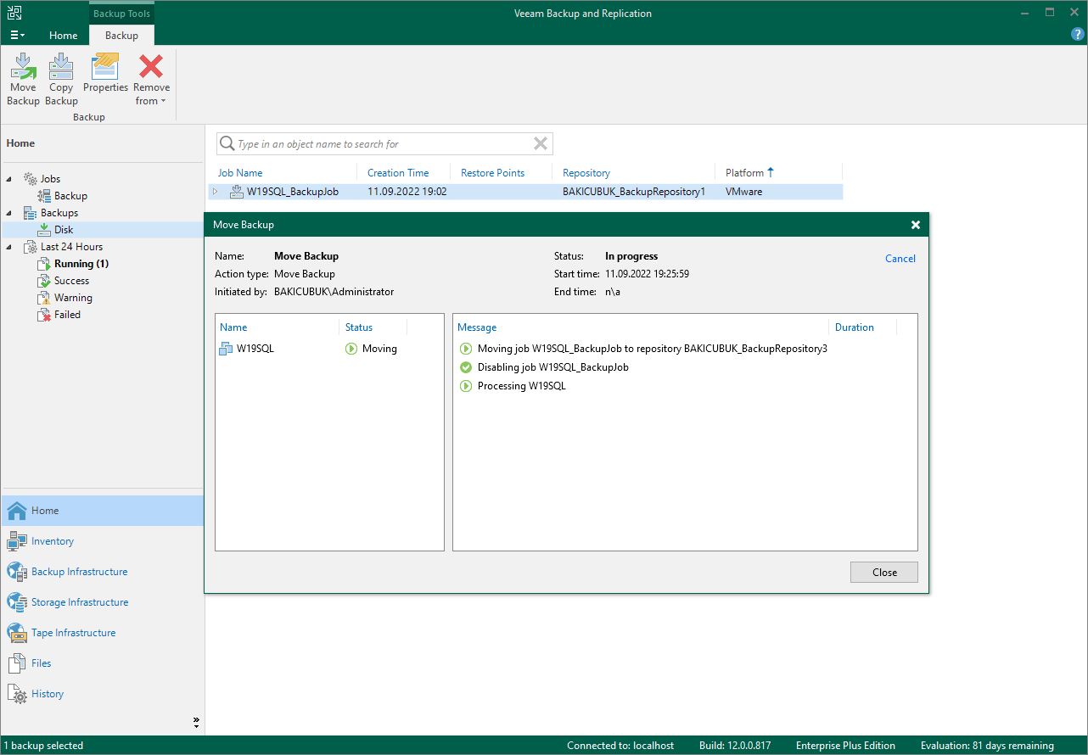The height and width of the screenshot is (755, 1088).
Task: Click the dialog Status column header
Action: tap(359, 327)
